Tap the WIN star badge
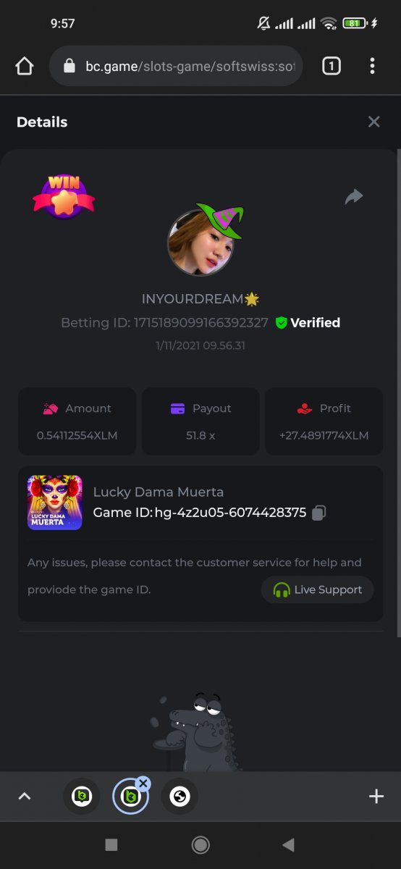This screenshot has height=869, width=401. 64,196
